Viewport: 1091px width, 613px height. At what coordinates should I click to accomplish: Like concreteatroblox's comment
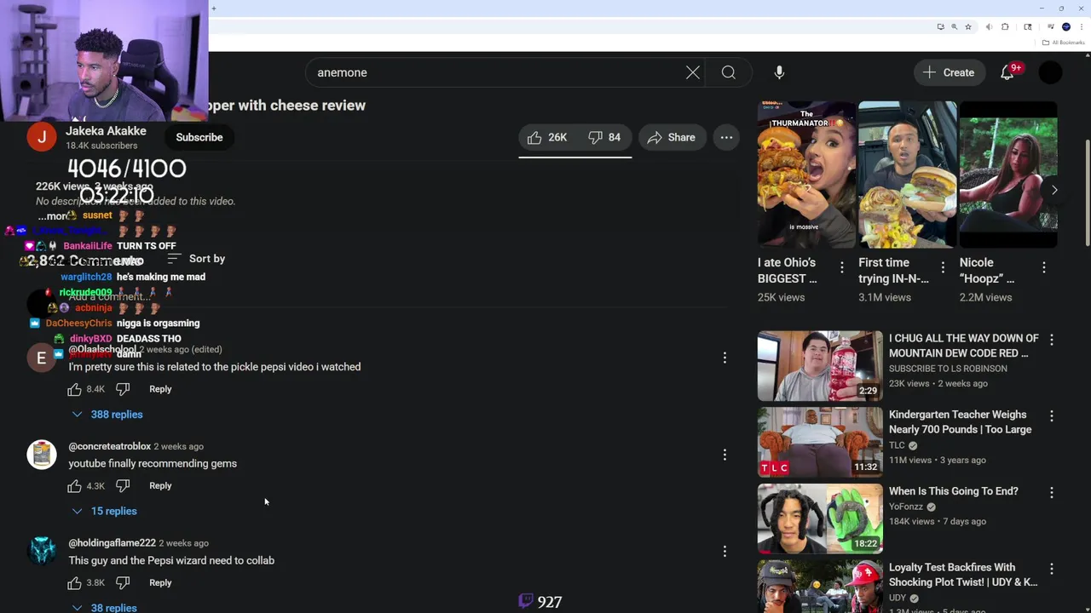pyautogui.click(x=74, y=486)
